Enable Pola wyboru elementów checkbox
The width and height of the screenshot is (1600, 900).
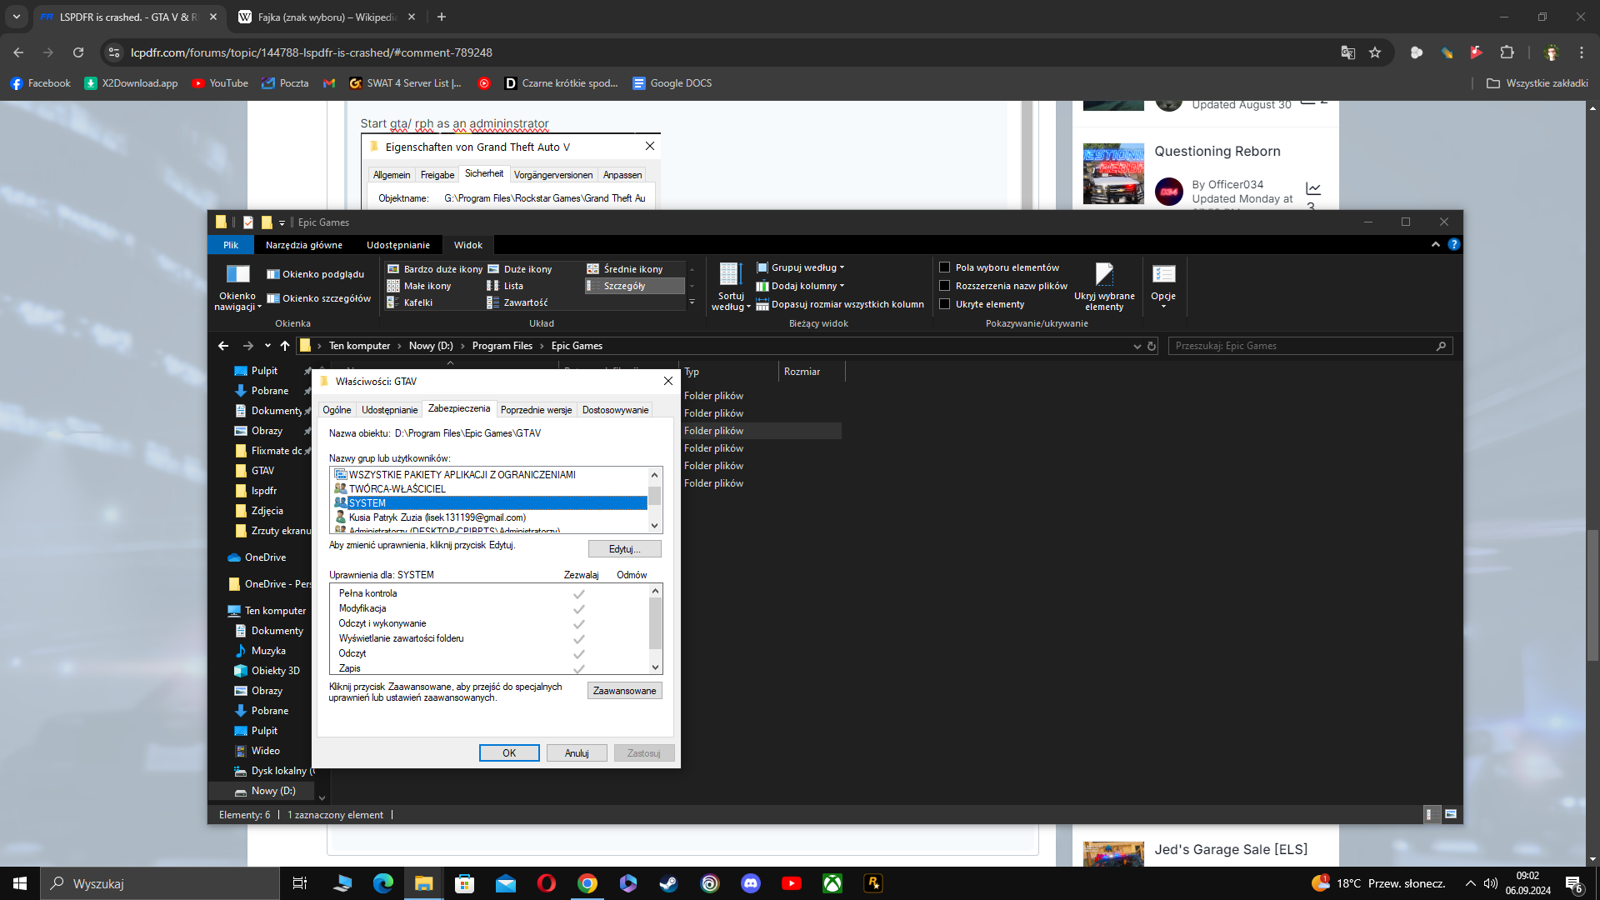945,267
